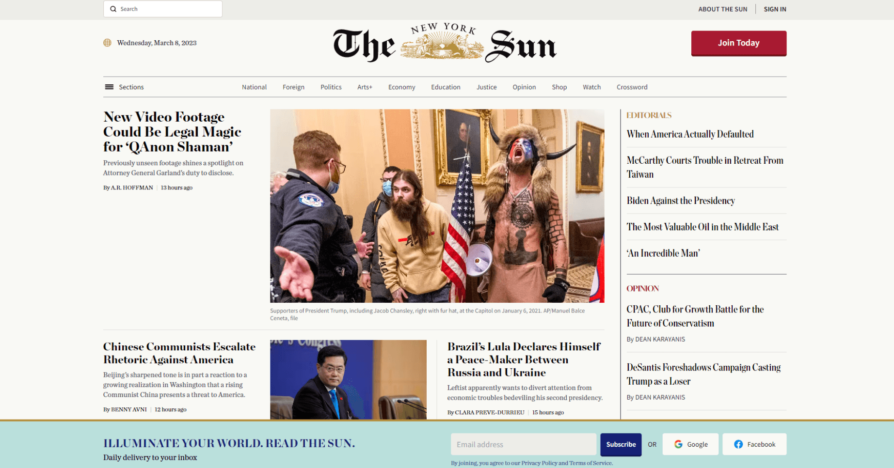
Task: Open the Editorials section heading
Action: 649,115
